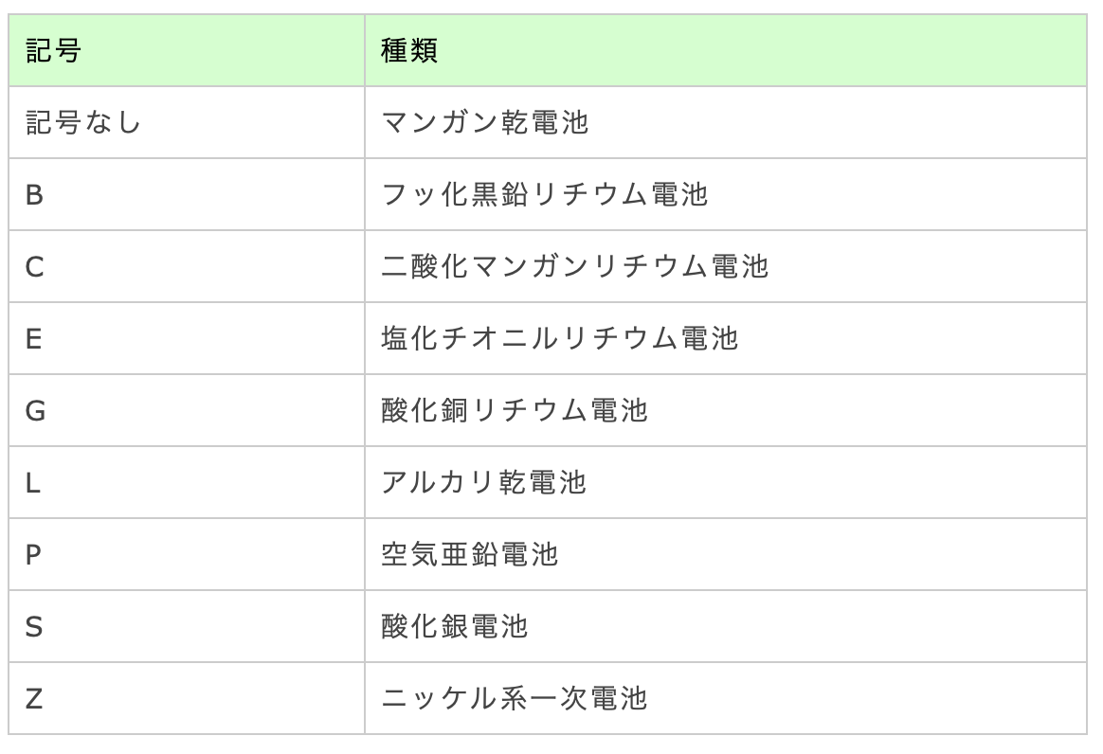
Task: Click symbol L in the table
Action: click(x=33, y=482)
